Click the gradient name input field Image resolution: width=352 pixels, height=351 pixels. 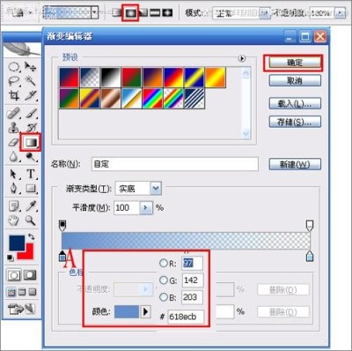point(175,164)
